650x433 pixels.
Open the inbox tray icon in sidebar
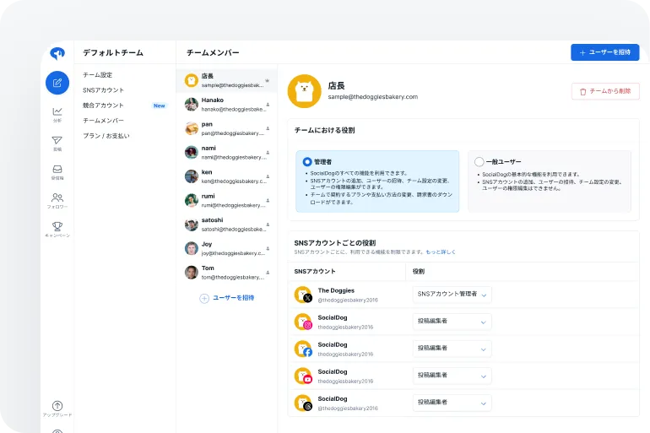(x=57, y=169)
